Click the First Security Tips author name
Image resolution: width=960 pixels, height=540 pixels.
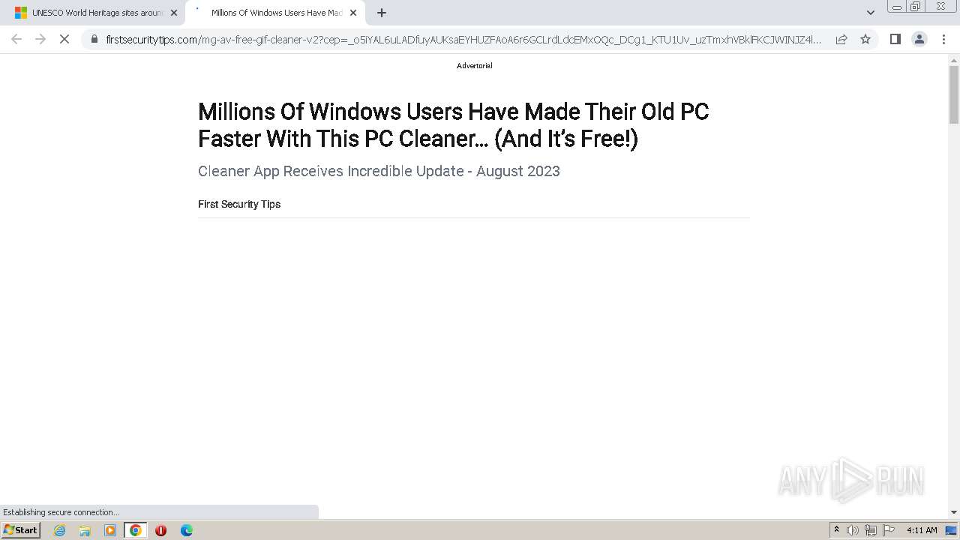click(x=239, y=204)
